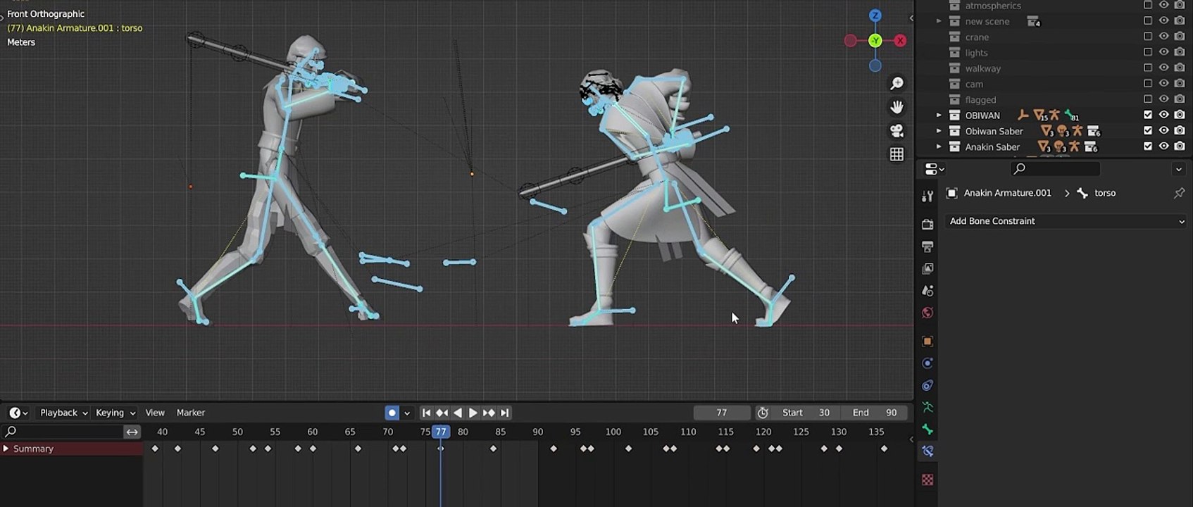Open the Bone properties tab
The height and width of the screenshot is (507, 1193).
(x=927, y=430)
